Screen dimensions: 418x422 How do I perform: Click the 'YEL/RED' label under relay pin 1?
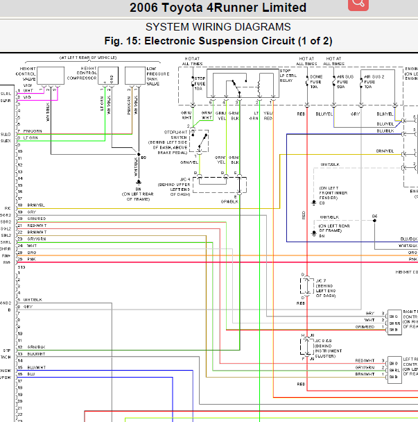(x=268, y=116)
